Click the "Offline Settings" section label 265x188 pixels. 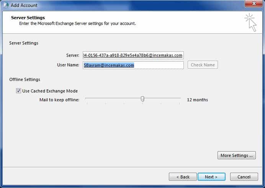point(25,79)
